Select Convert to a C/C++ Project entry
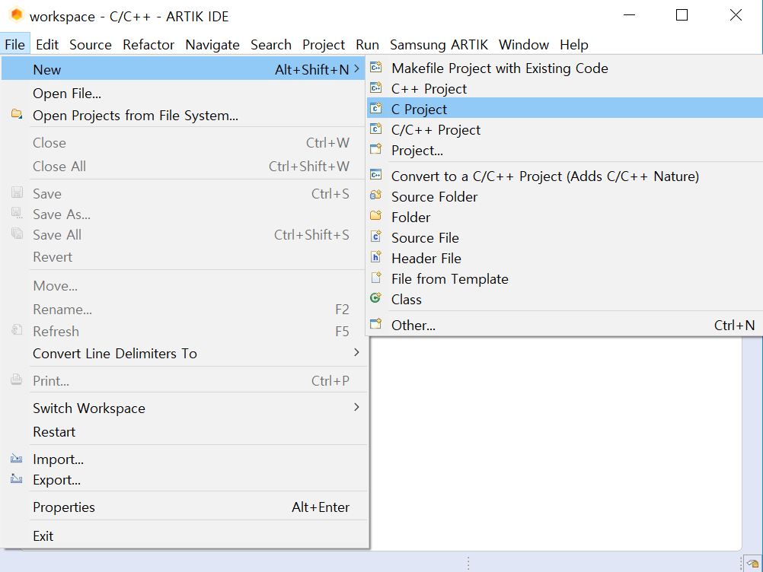 click(564, 176)
